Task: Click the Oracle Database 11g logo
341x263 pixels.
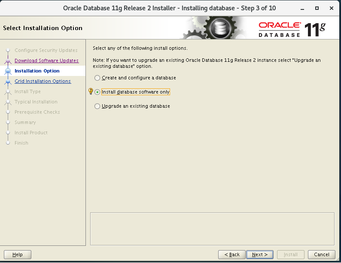Action: 292,30
